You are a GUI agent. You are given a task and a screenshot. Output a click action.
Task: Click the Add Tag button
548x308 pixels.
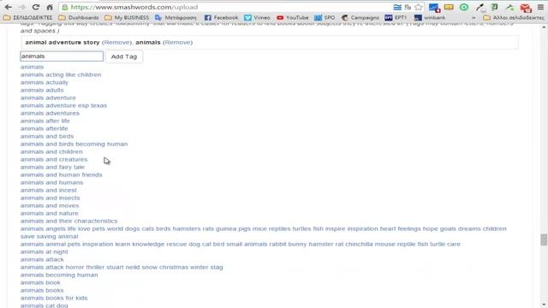pos(124,56)
